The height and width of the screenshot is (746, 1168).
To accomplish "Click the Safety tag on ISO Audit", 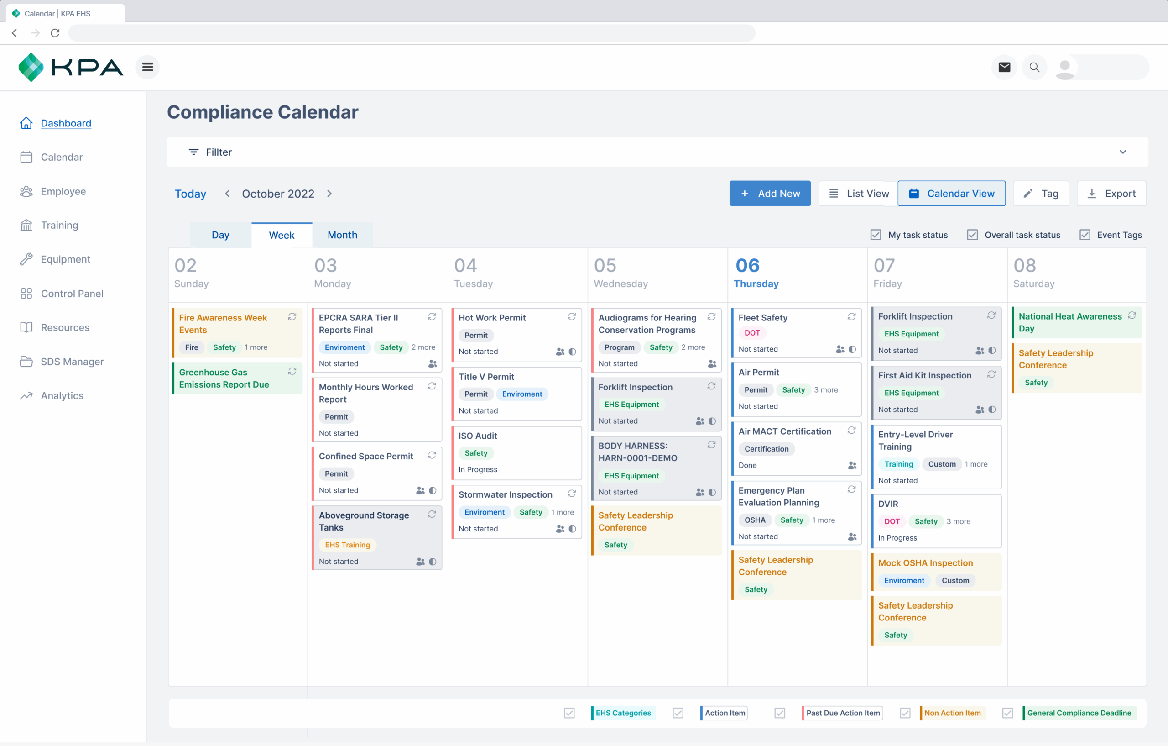I will [476, 453].
